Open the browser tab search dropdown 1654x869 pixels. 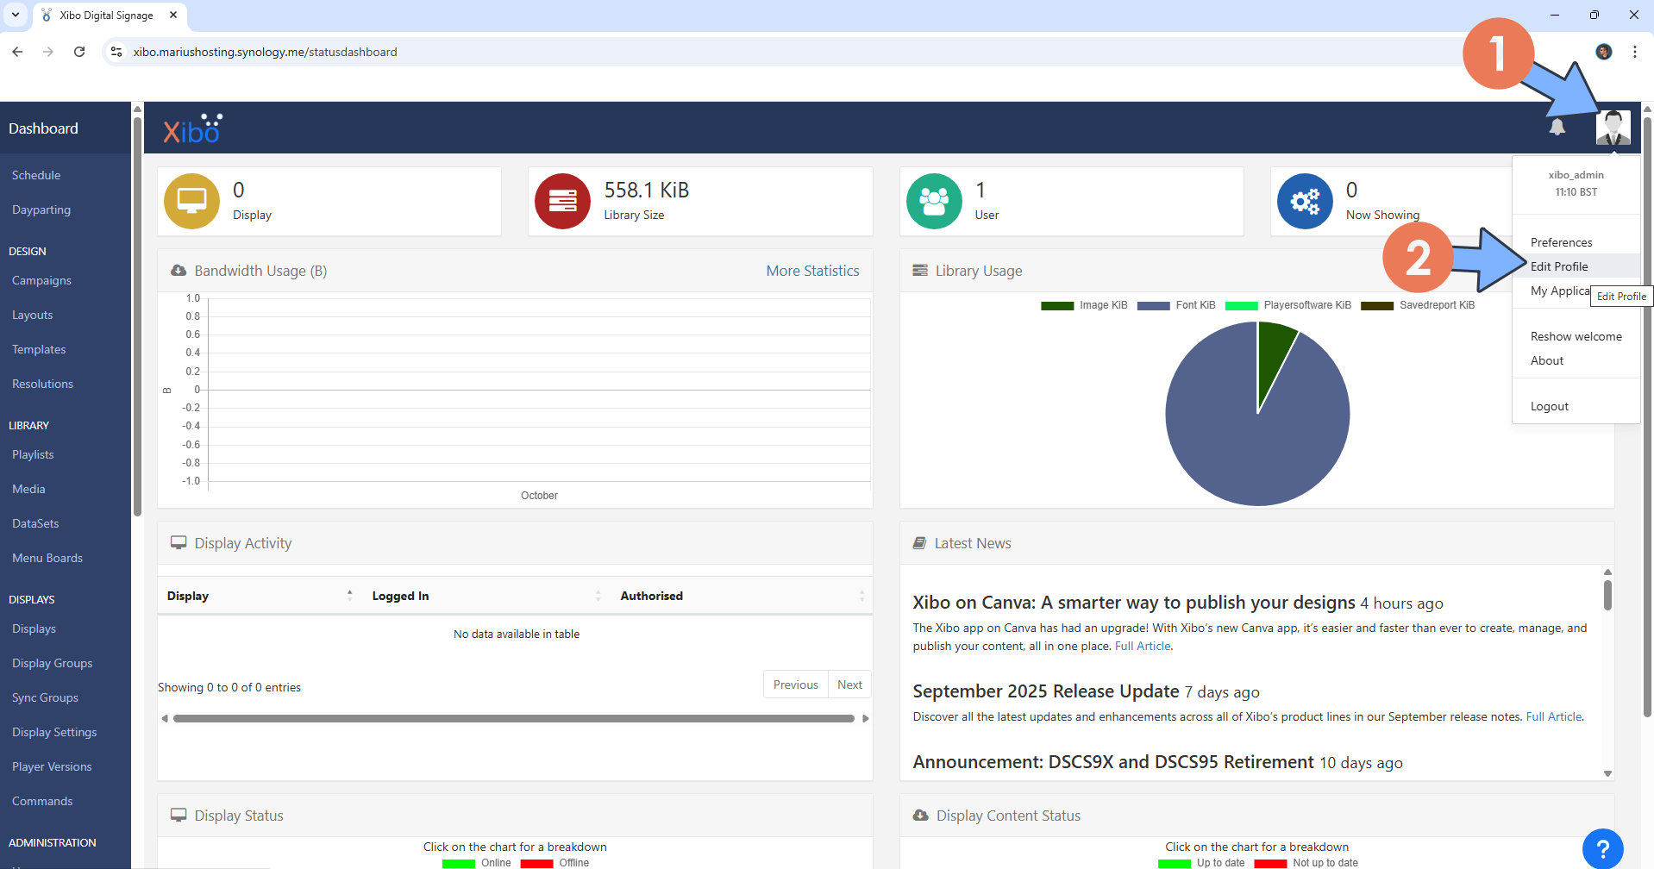click(x=16, y=15)
